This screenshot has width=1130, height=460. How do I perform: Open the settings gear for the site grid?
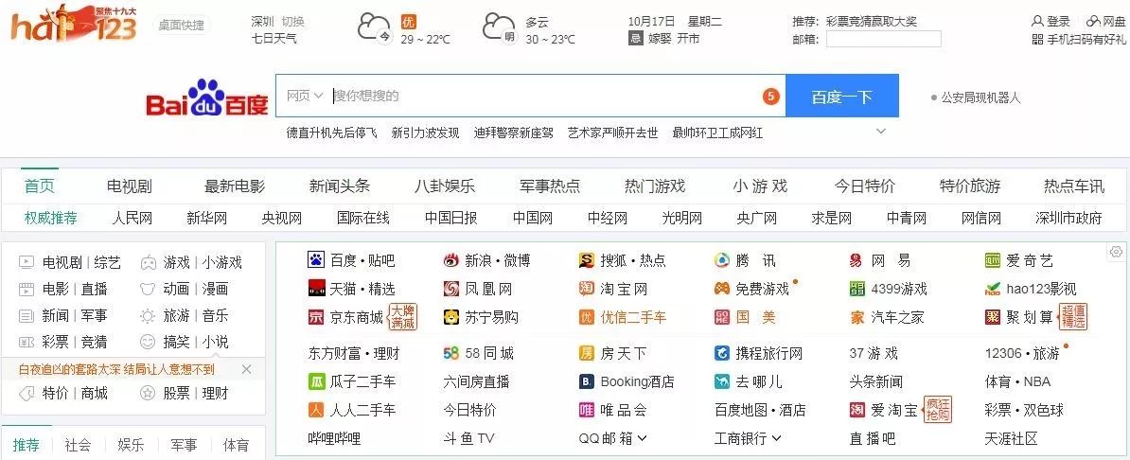[x=1117, y=252]
